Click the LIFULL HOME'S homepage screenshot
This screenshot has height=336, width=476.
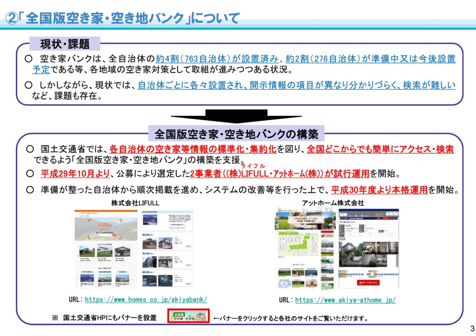coord(106,248)
